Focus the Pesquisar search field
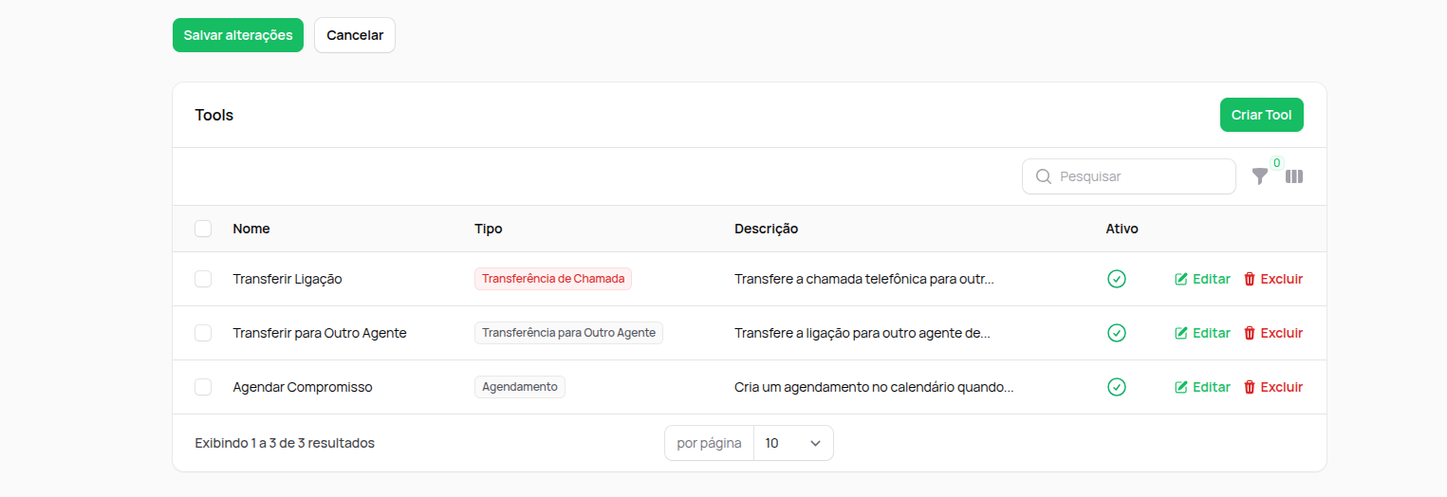Image resolution: width=1447 pixels, height=497 pixels. click(1129, 176)
